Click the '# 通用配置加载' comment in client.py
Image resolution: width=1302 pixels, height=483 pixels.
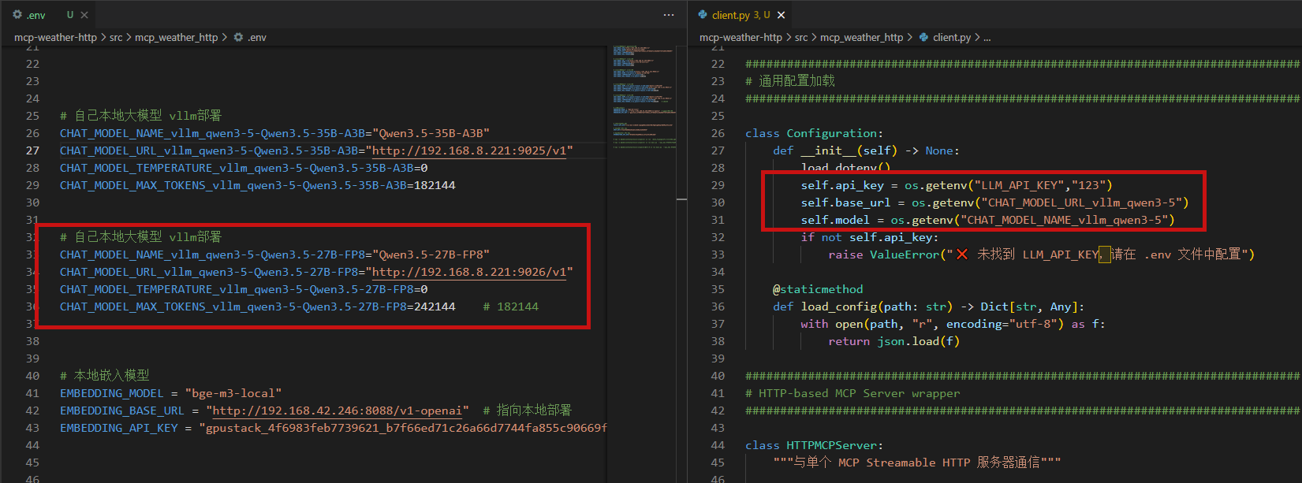click(790, 81)
